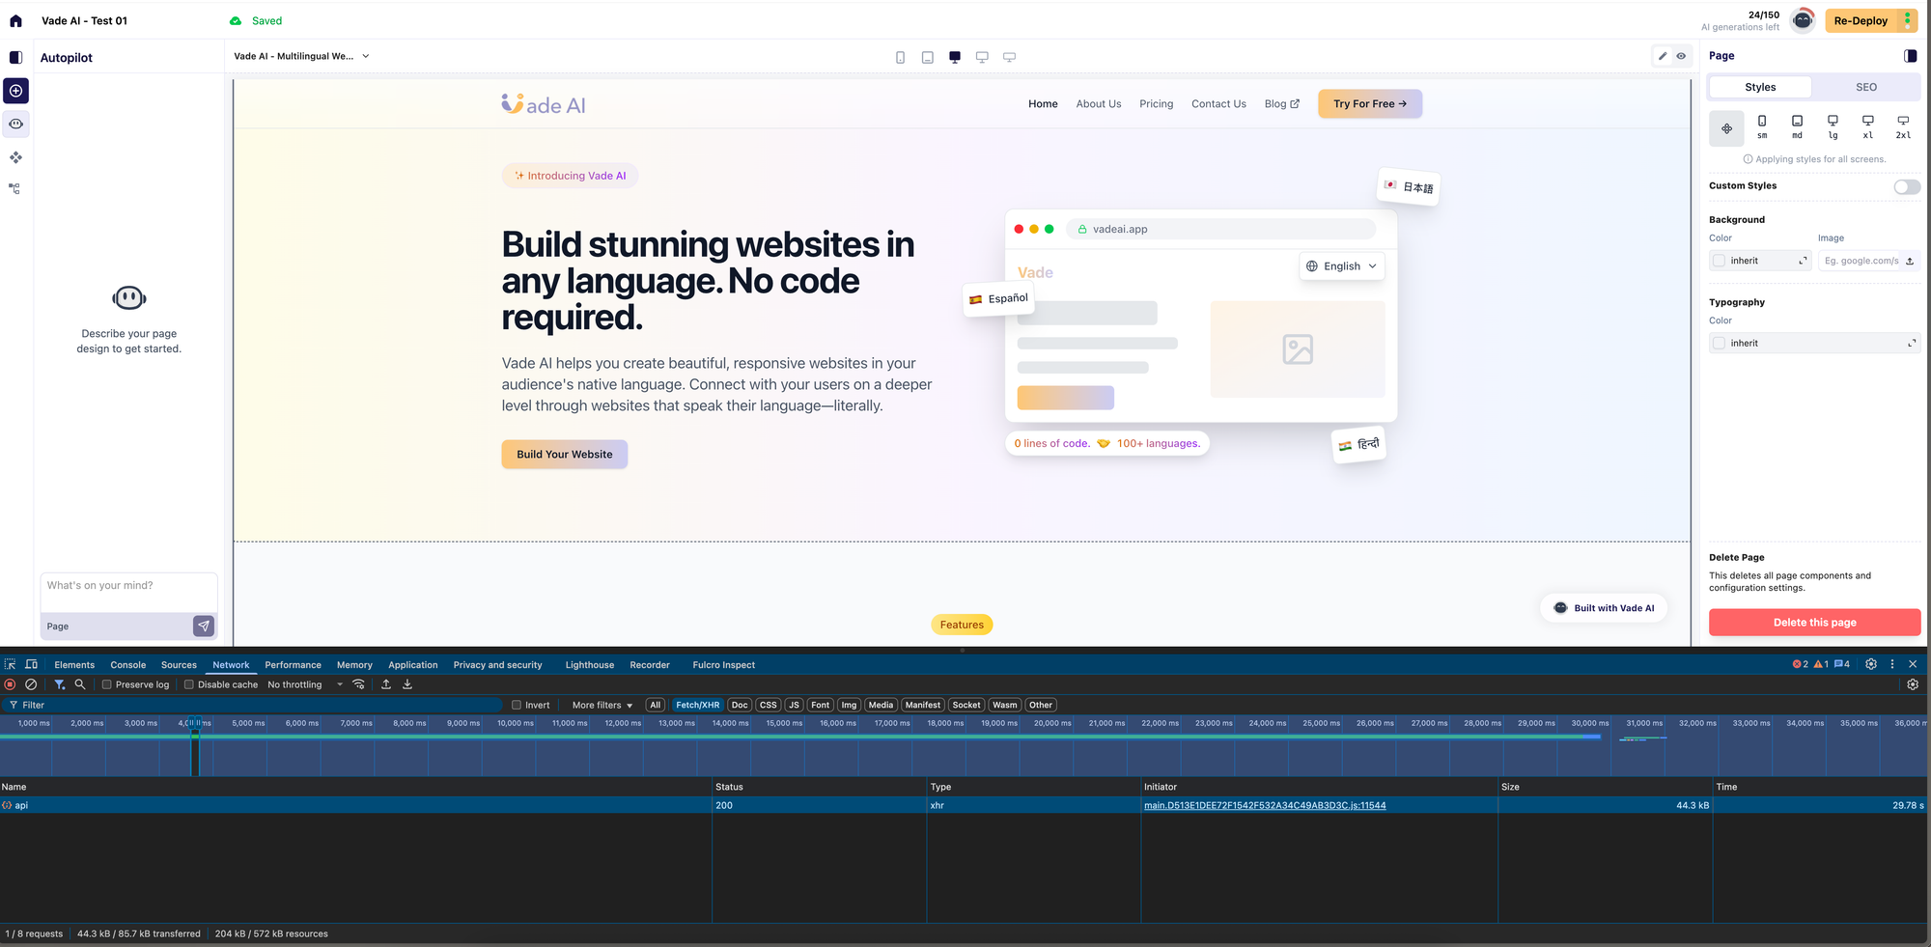The image size is (1931, 947).
Task: Check the Invert filter checkbox
Action: pos(517,705)
